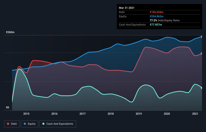Click the 2019 x-axis label
206x132 pixels.
pos(139,114)
